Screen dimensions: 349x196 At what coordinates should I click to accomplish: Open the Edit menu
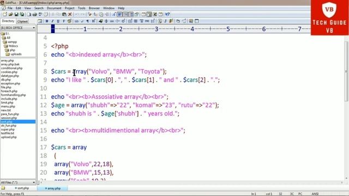point(18,8)
